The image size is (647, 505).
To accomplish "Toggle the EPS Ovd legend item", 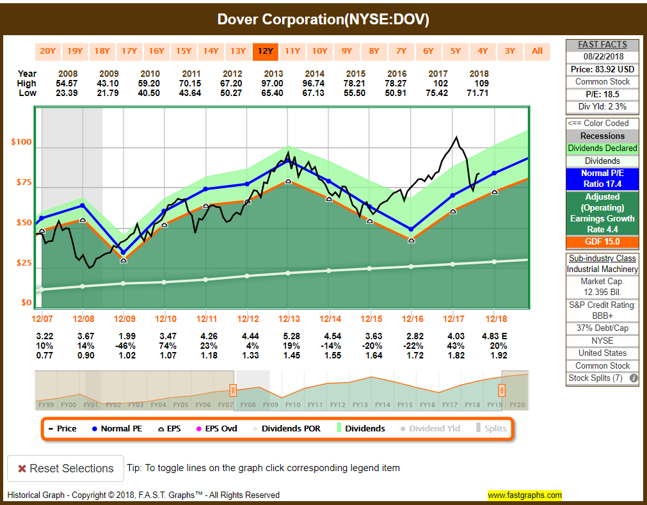I will [217, 429].
